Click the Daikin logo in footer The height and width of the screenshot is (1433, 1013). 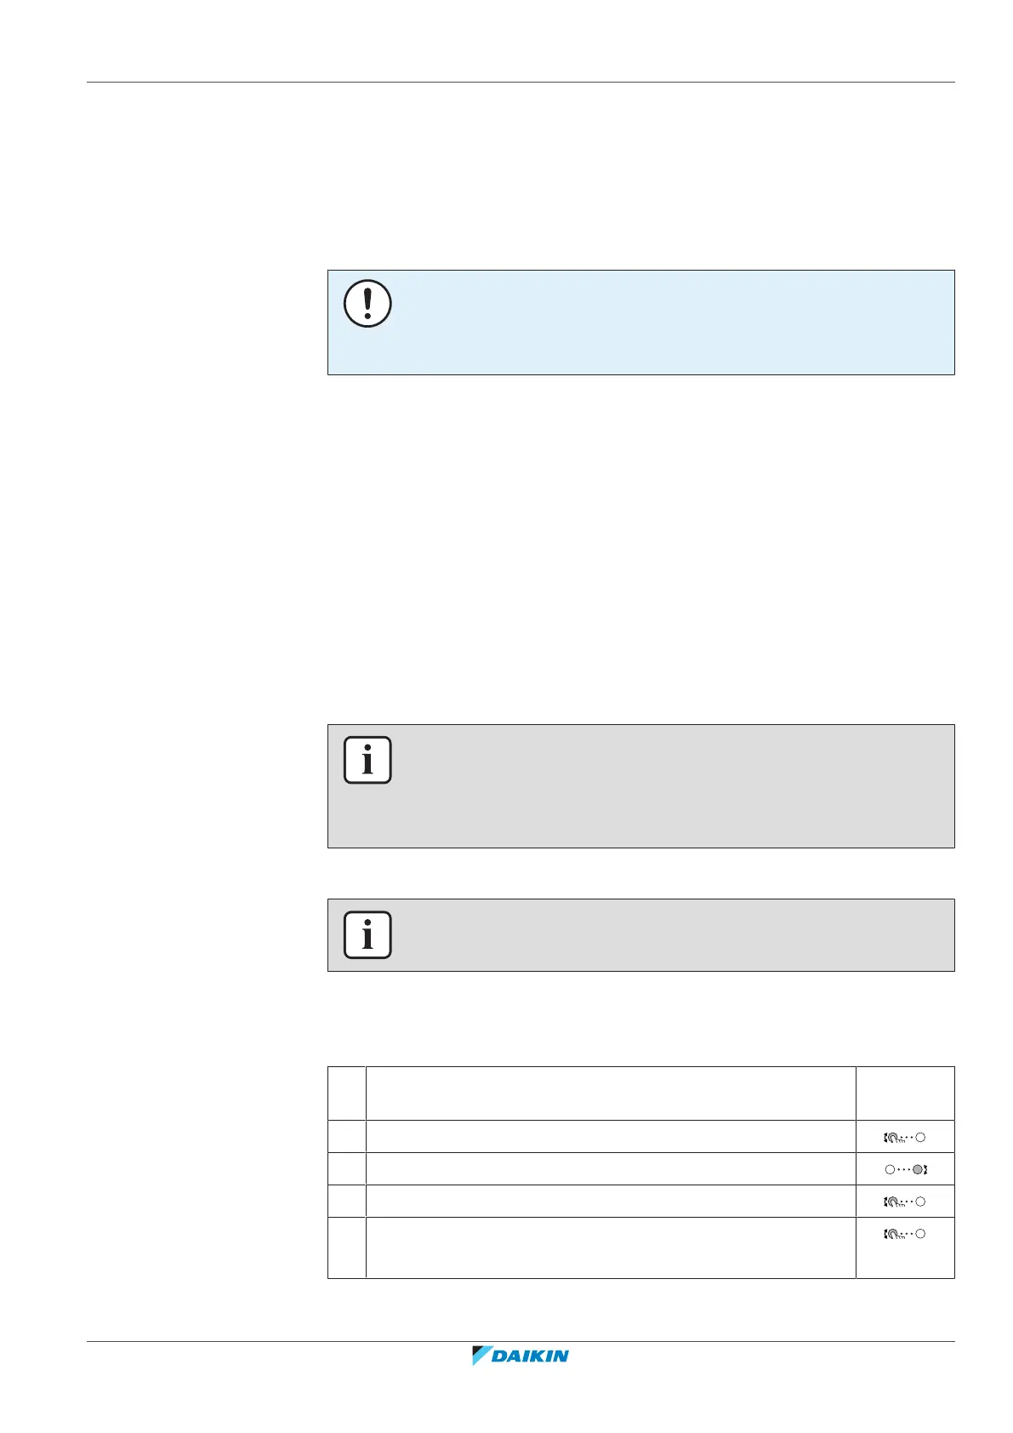(521, 1356)
